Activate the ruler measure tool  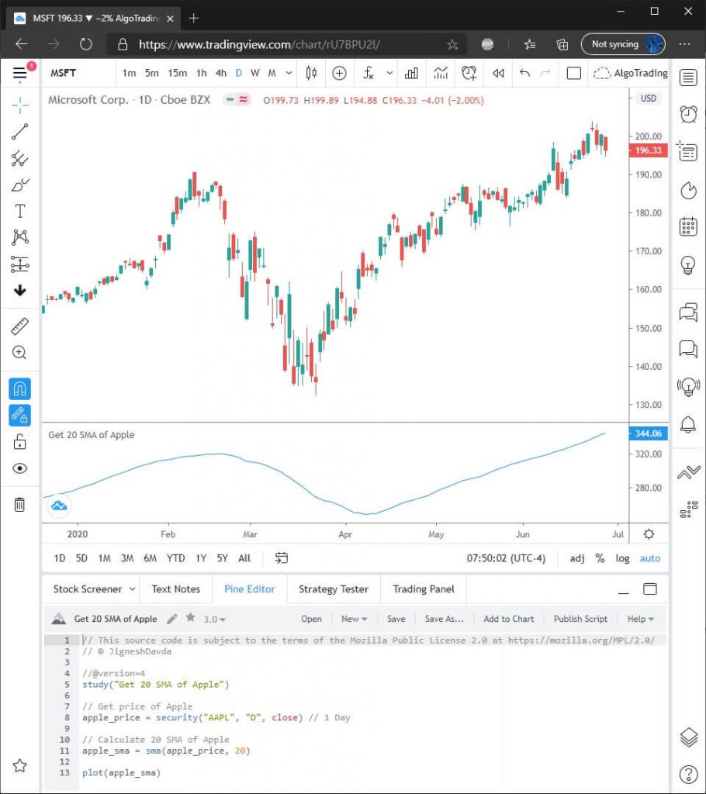point(19,326)
